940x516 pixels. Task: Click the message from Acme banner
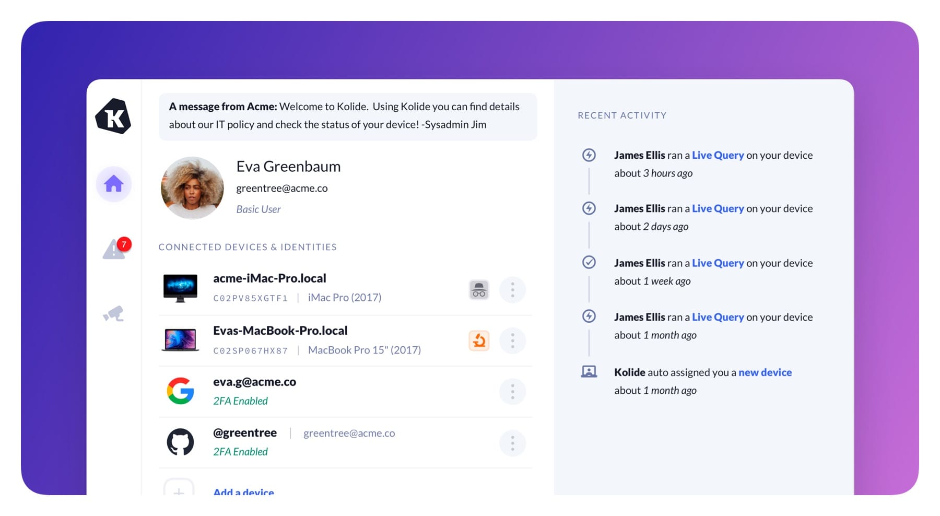(348, 116)
